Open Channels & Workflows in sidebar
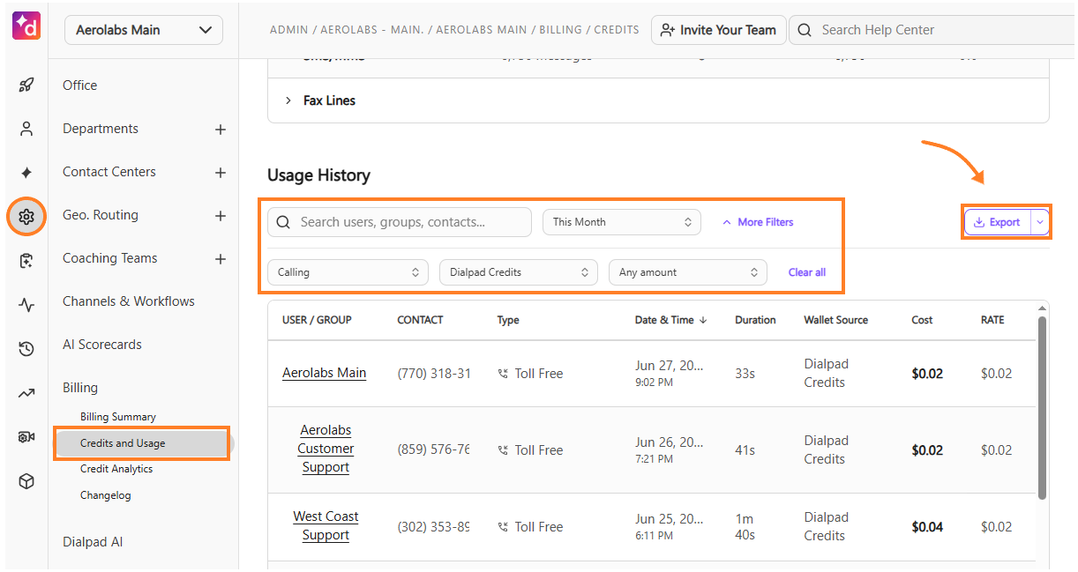Viewport: 1078px width, 572px height. [129, 301]
